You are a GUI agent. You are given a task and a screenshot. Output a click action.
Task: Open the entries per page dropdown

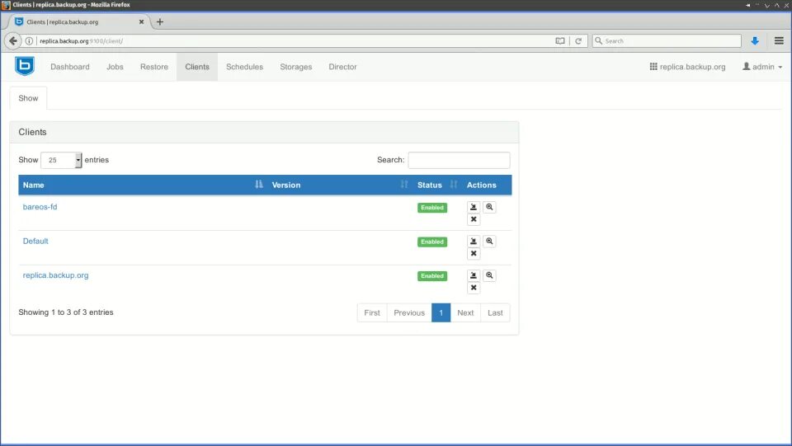click(x=61, y=160)
